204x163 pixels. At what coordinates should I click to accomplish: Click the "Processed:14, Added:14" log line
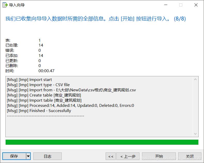pos(70,106)
